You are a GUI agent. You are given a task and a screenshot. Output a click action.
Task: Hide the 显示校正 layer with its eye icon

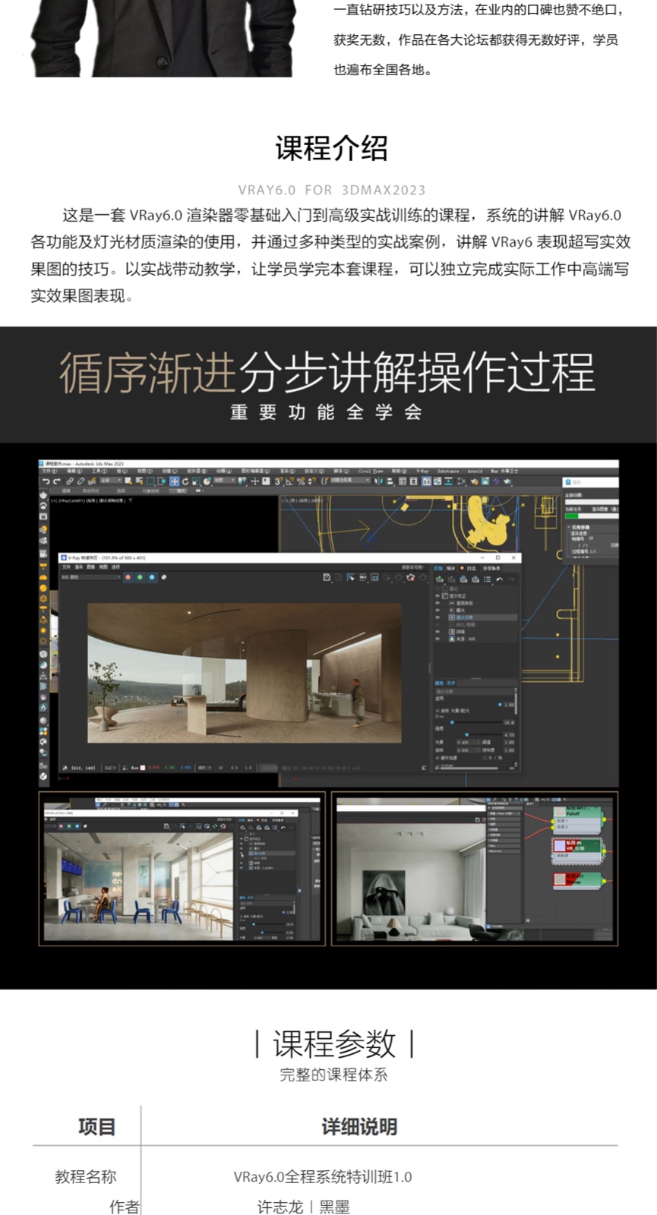pyautogui.click(x=437, y=596)
